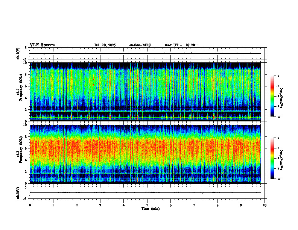Viewport: 298px width, 230px height.
Task: Click the time axis tick label '4'
Action: point(124,205)
